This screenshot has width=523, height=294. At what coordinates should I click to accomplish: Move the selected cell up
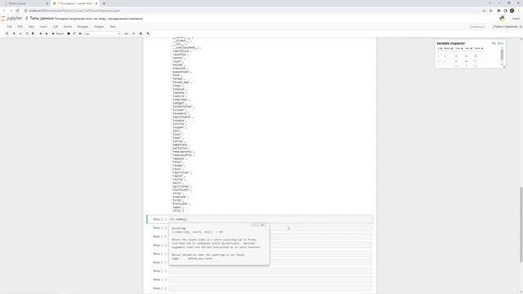coord(40,33)
